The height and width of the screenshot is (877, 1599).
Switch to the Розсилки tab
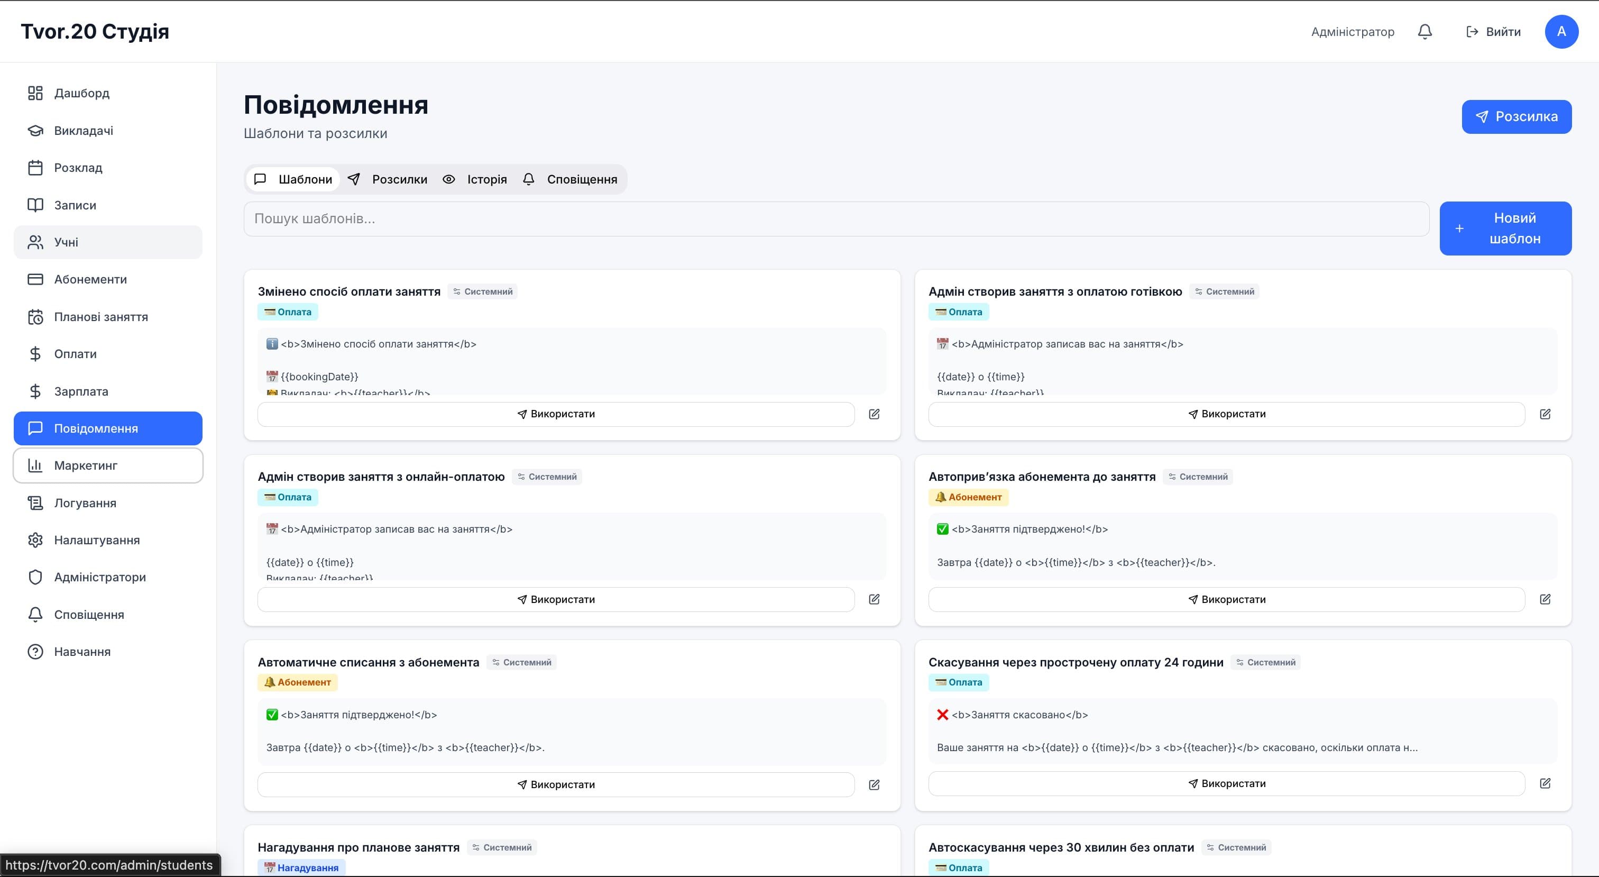pos(388,179)
